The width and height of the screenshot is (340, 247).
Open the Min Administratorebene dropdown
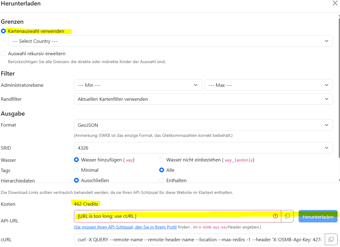pos(138,85)
